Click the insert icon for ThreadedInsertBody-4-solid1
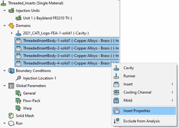The width and height of the screenshot is (179, 128). (x=18, y=63)
